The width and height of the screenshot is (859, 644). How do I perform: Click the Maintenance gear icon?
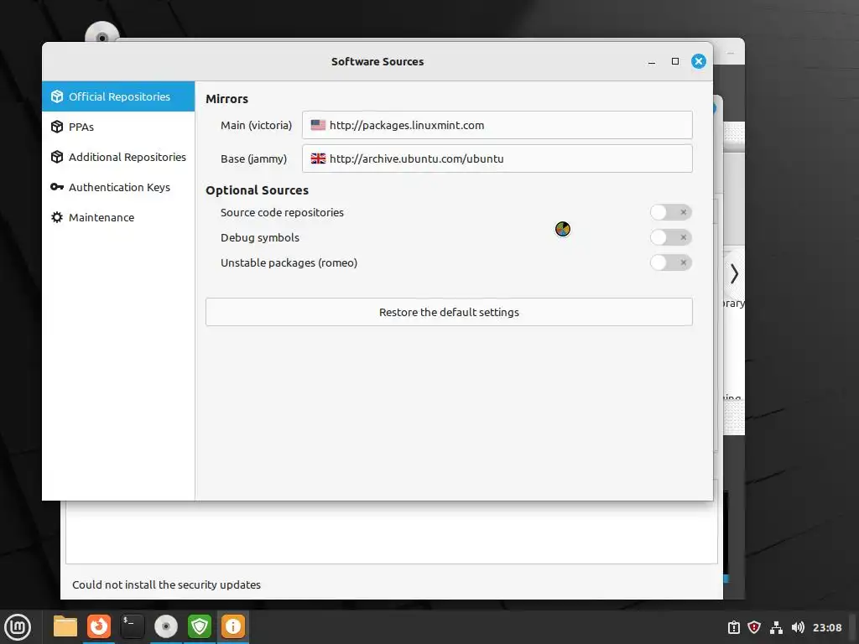[57, 217]
